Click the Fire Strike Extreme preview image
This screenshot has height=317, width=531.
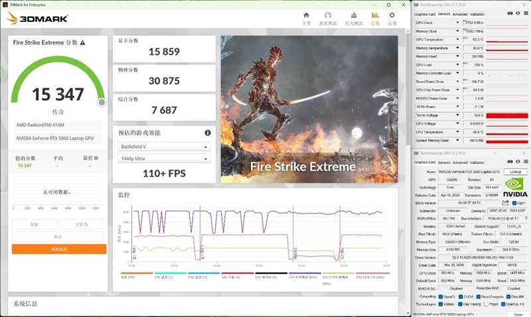click(x=309, y=109)
